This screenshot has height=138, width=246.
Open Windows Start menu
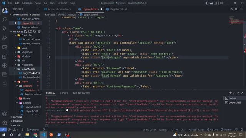coord(3,135)
